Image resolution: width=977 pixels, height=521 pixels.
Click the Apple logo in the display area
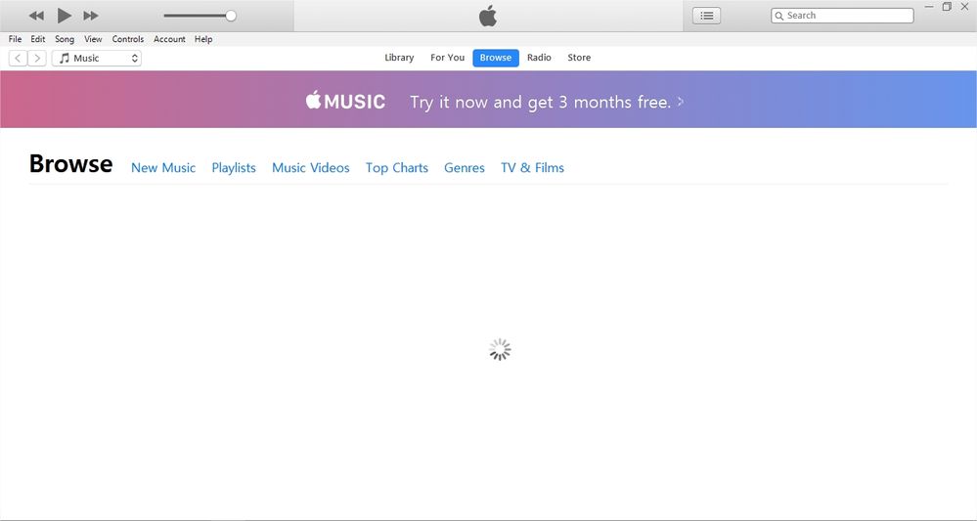488,16
